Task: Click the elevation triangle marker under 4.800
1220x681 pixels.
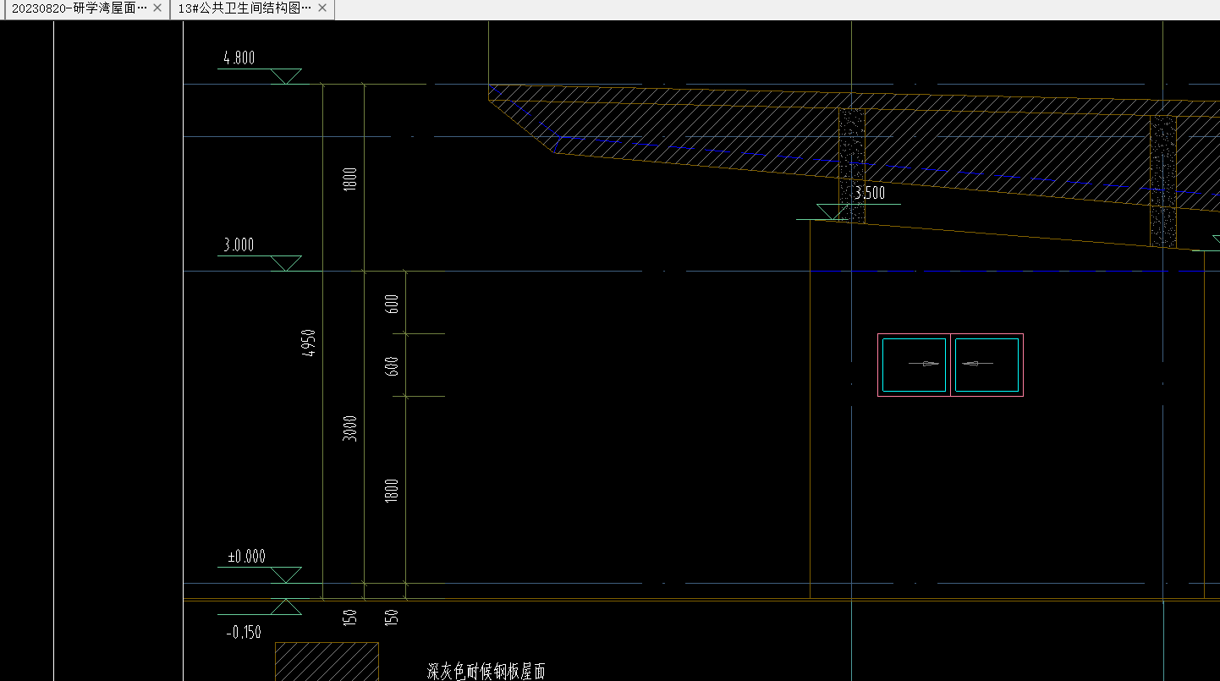Action: click(286, 76)
